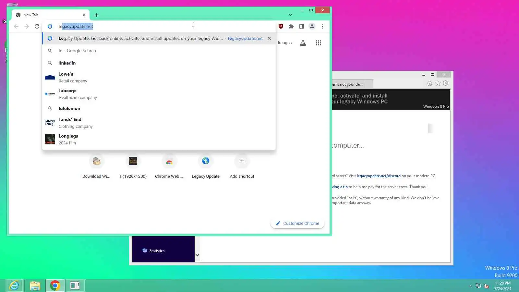Open the Search Labs flask icon
The image size is (519, 292).
[x=303, y=43]
